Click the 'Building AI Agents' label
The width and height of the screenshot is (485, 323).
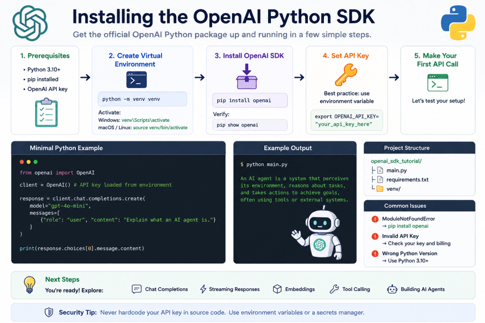tap(422, 289)
